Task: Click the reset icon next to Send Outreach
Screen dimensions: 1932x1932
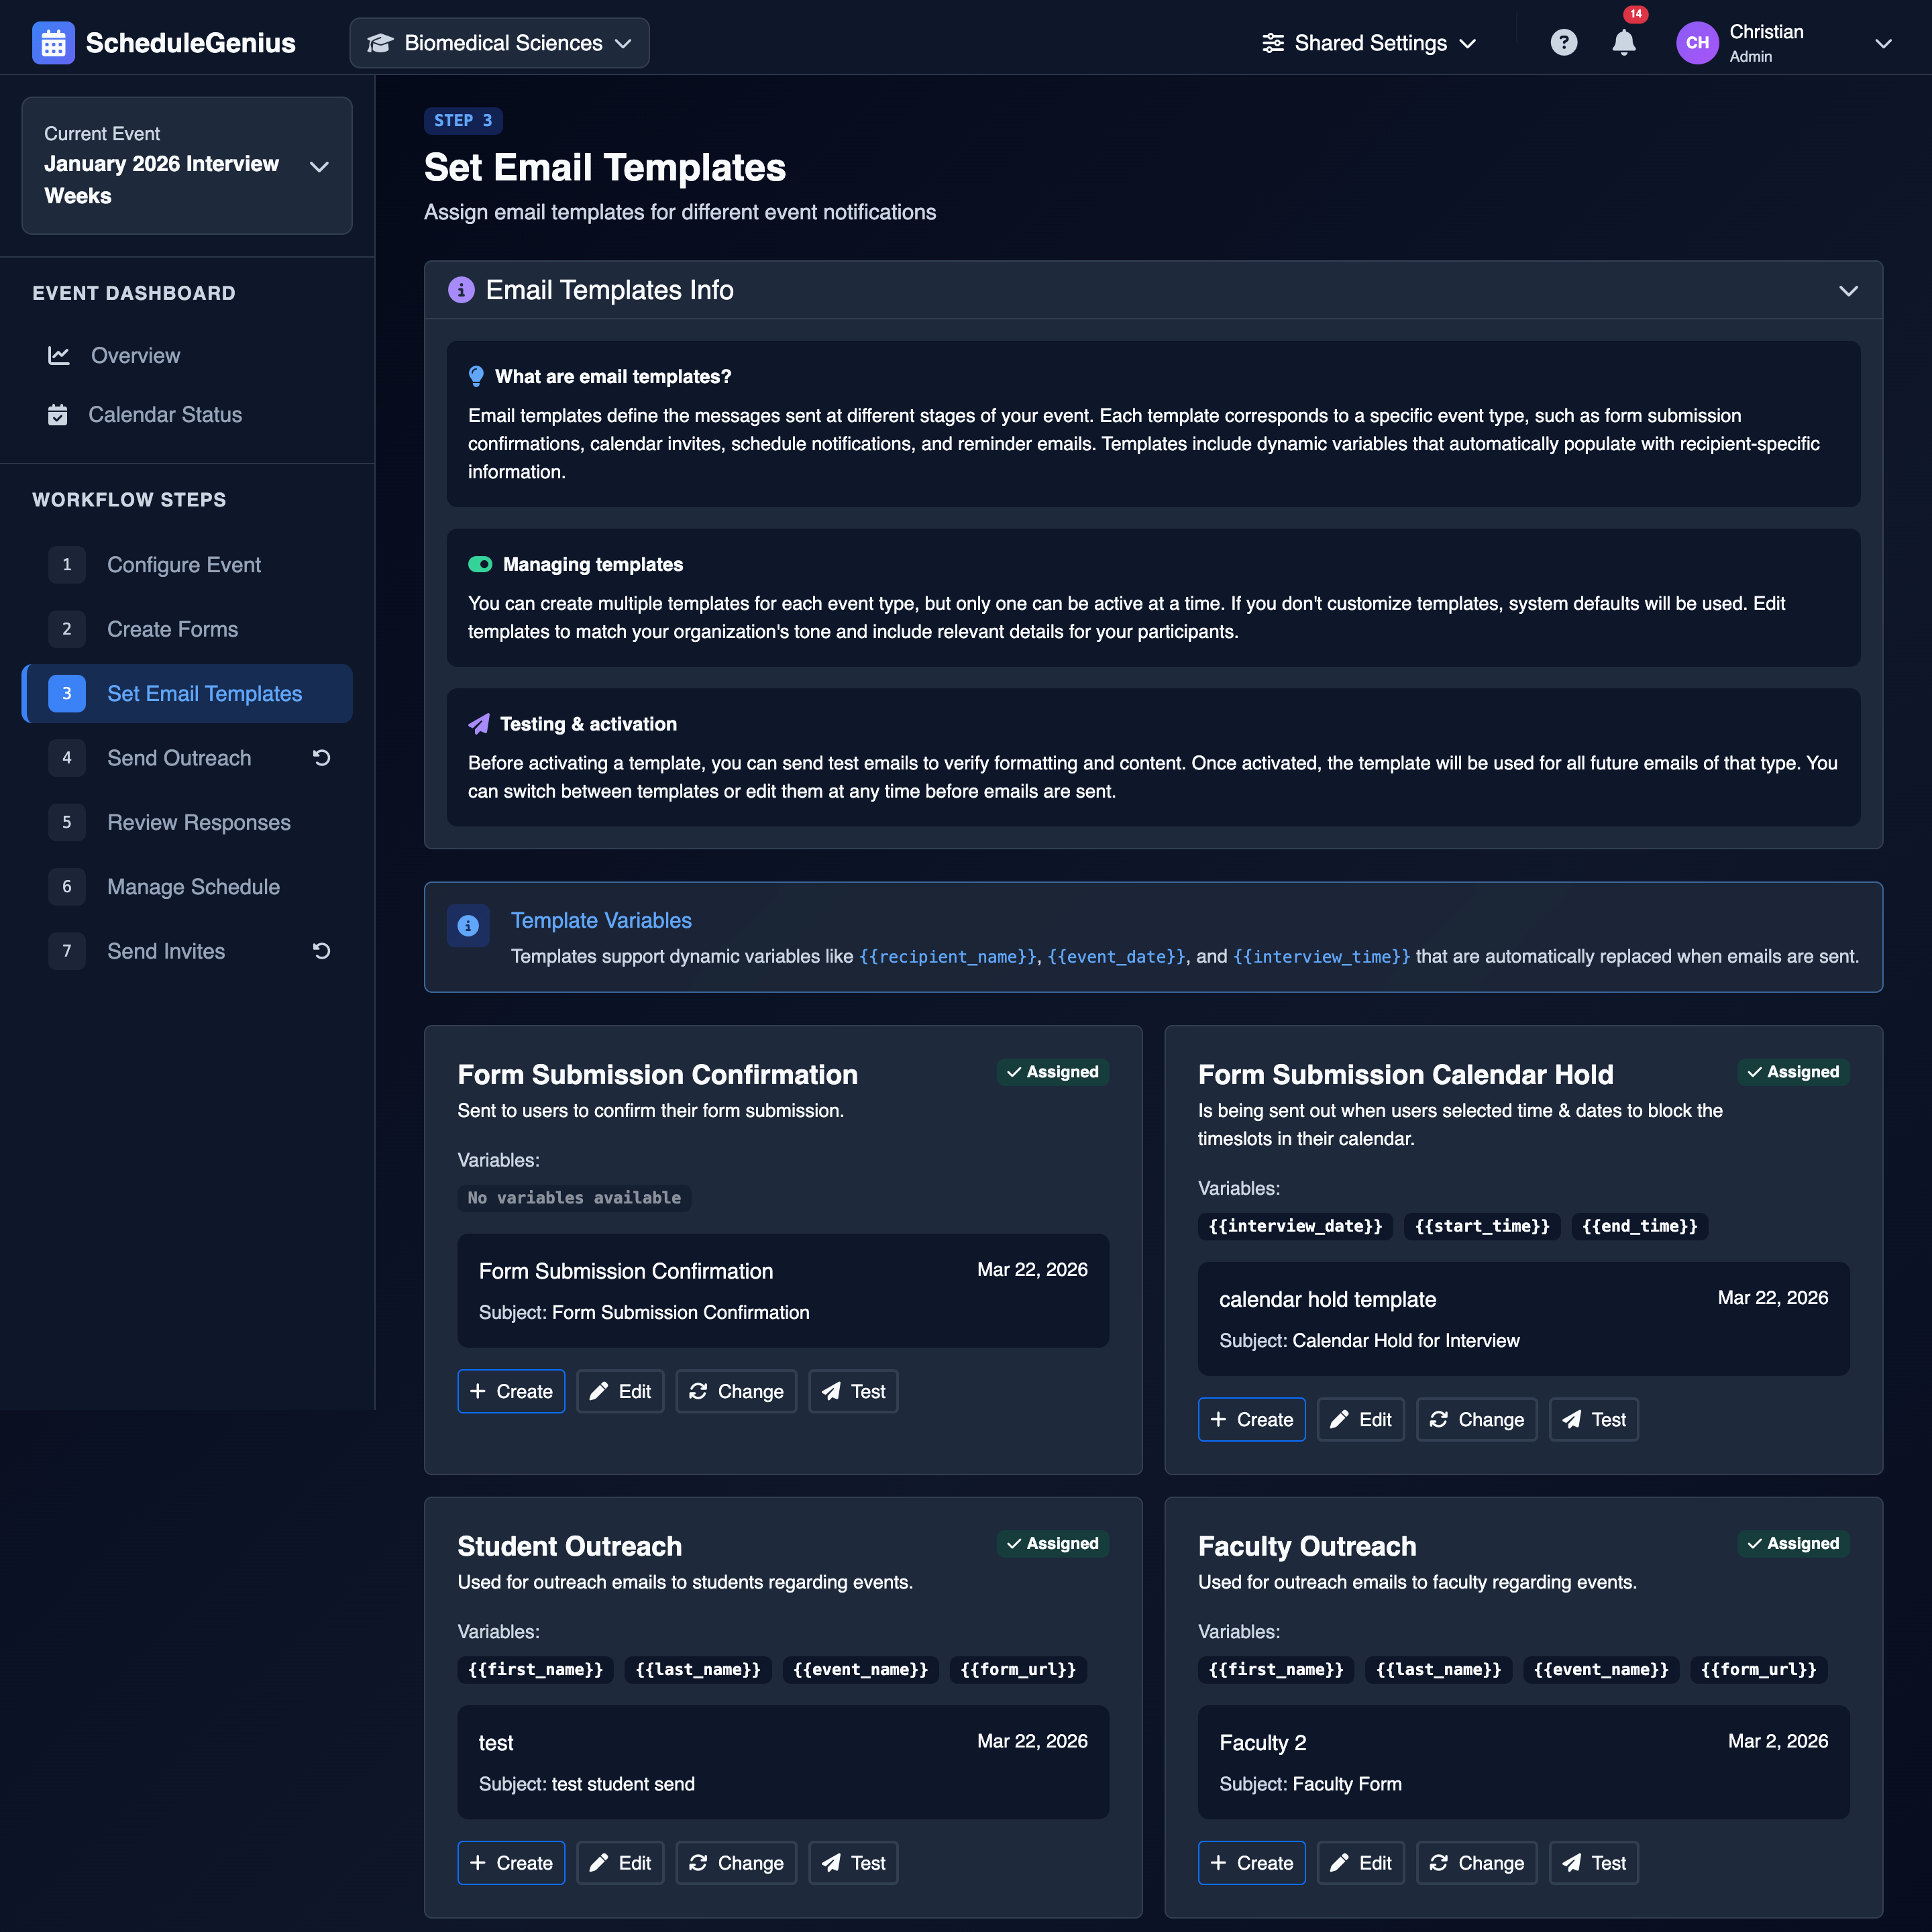Action: click(320, 757)
